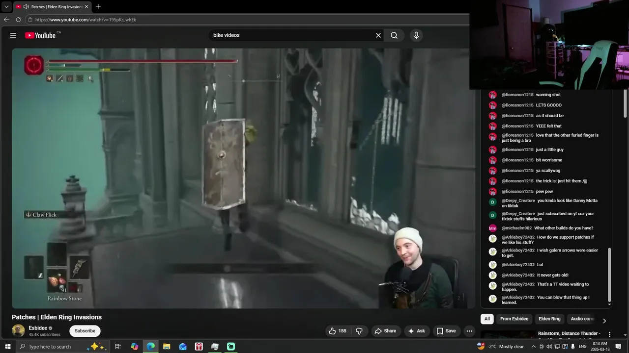Open the green app icon on taskbar

pos(231,347)
